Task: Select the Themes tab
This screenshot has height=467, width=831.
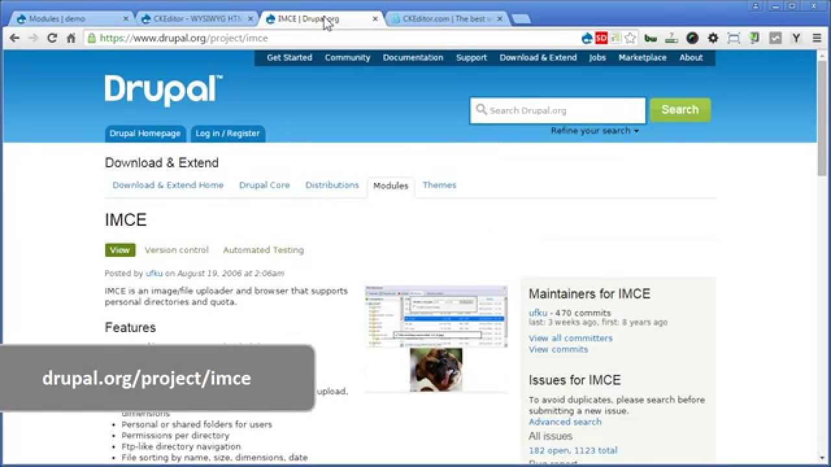Action: coord(440,185)
